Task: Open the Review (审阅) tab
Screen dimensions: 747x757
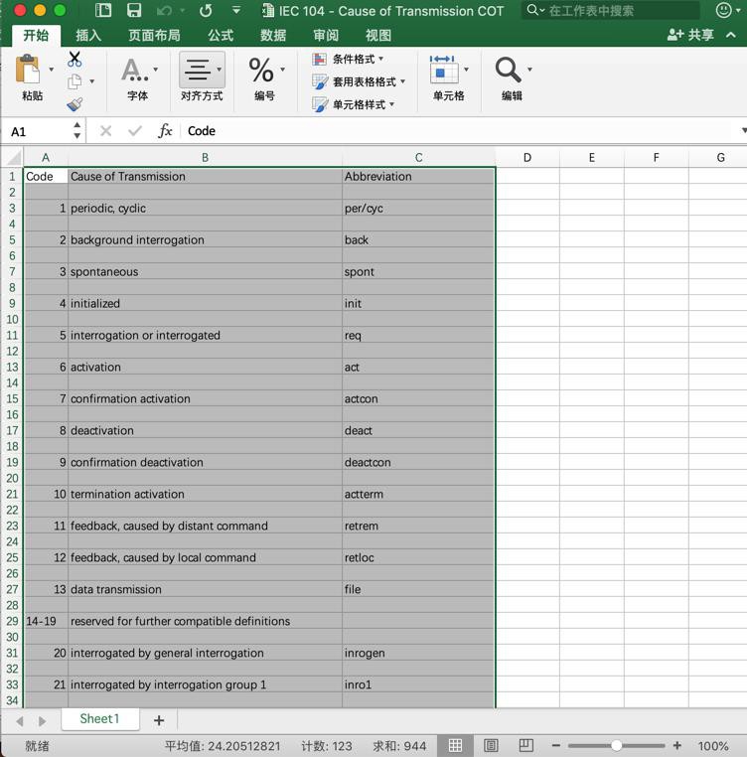Action: click(x=326, y=35)
